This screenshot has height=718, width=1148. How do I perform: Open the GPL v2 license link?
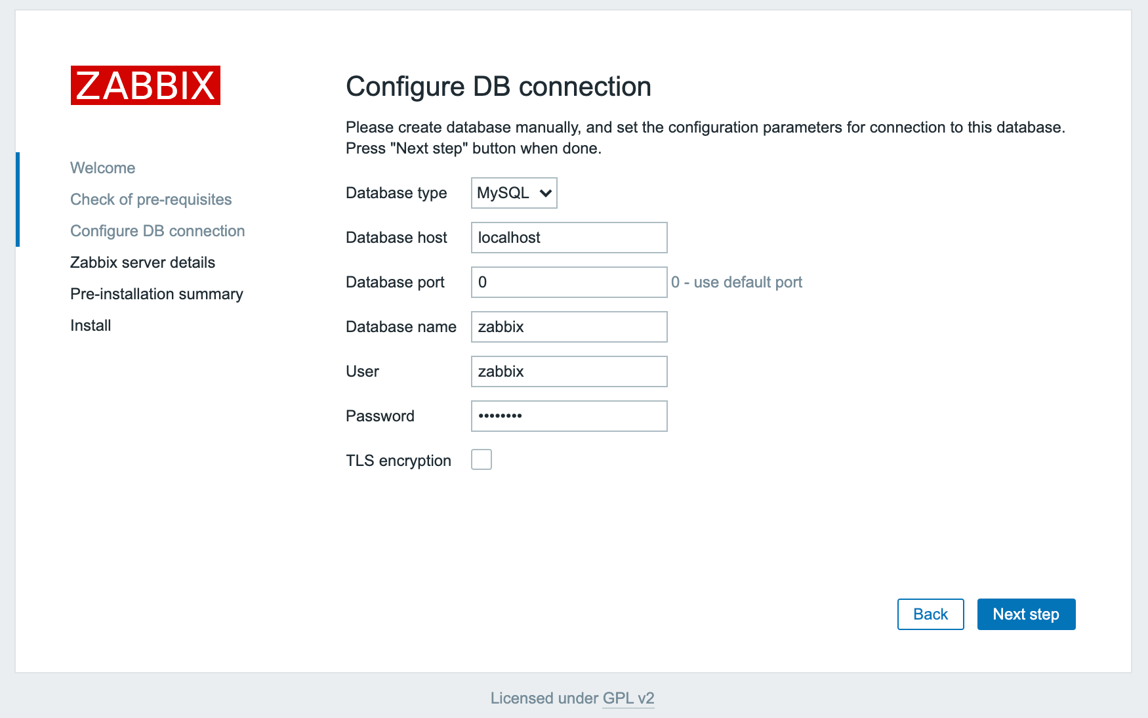(x=628, y=698)
